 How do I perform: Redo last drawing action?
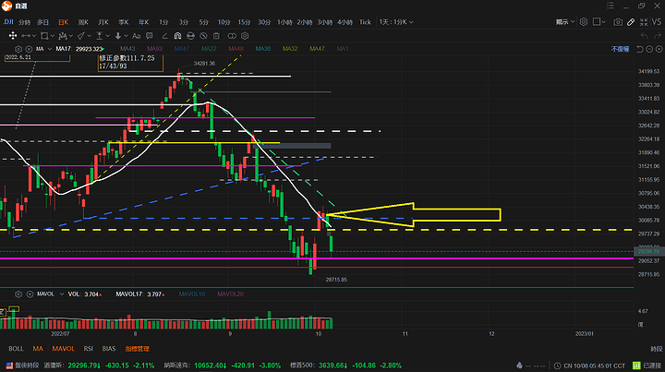click(x=658, y=36)
